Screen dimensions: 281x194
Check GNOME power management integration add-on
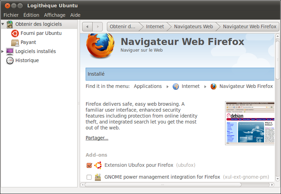point(89,177)
